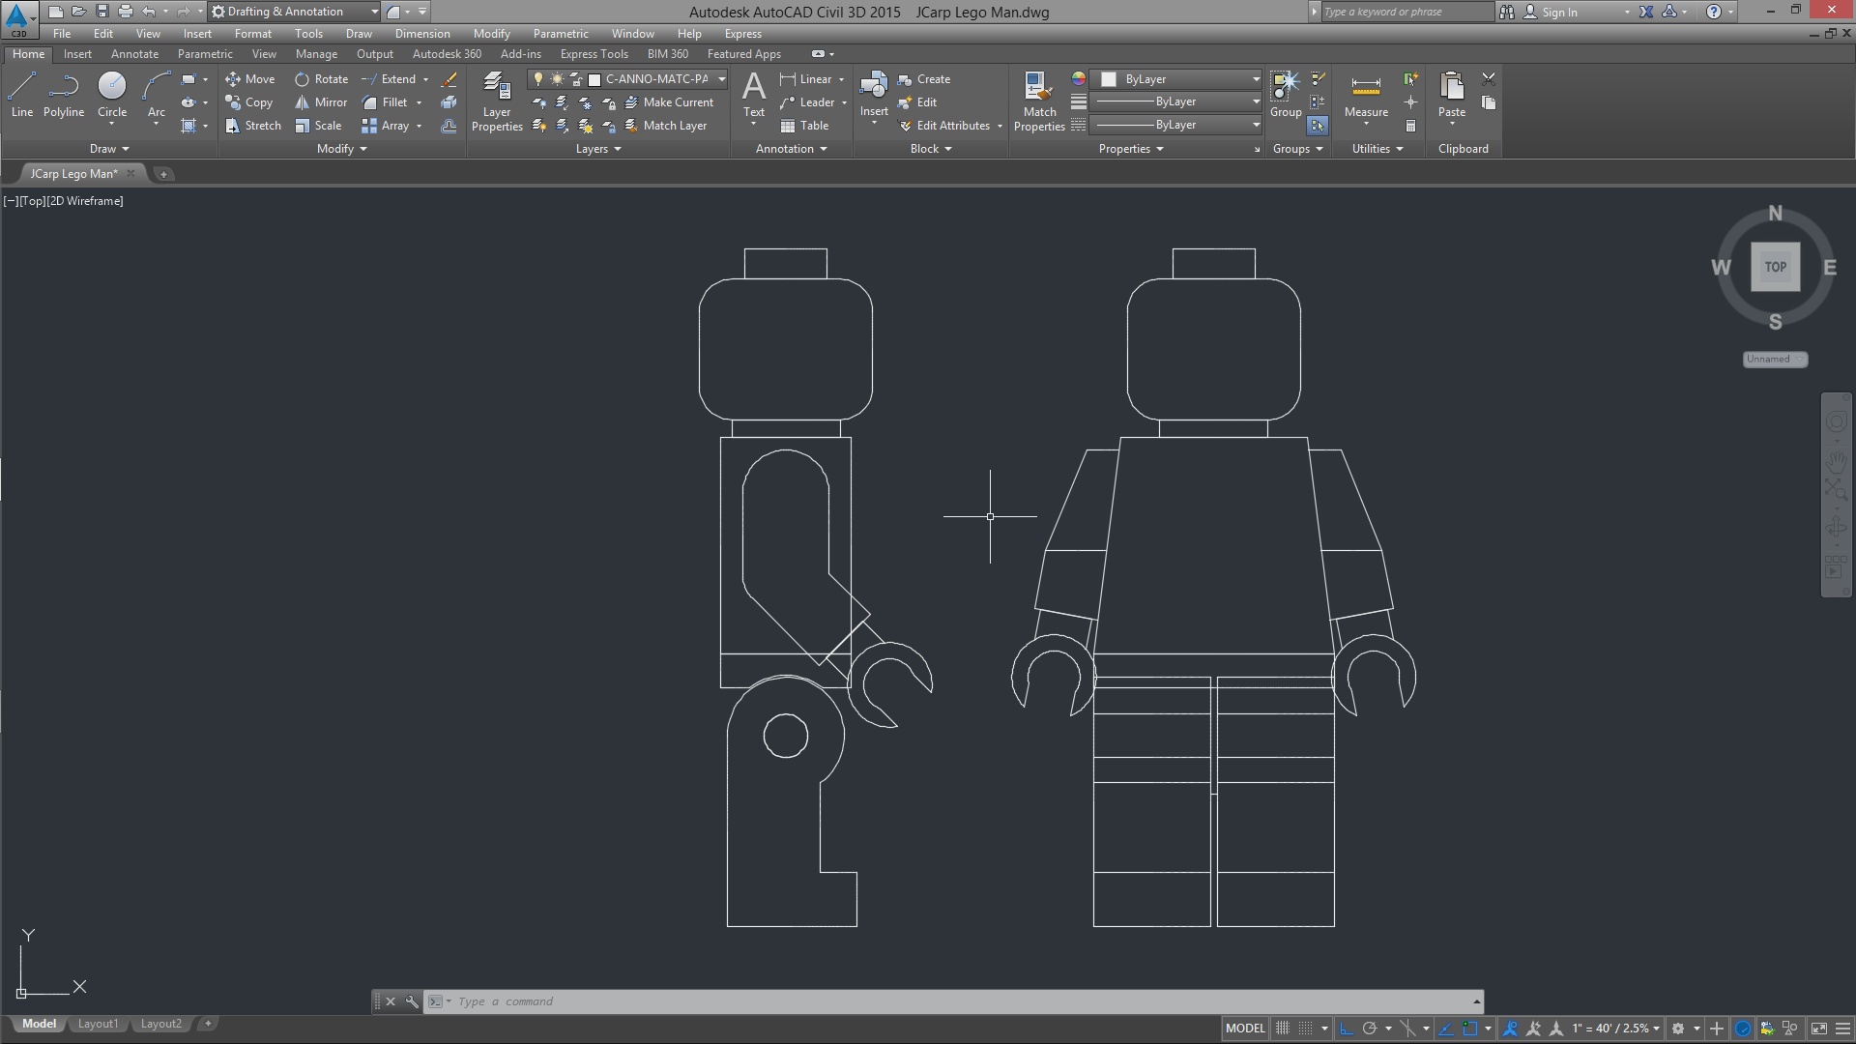Screen dimensions: 1856x1044
Task: Select the Mirror tool
Action: (321, 102)
